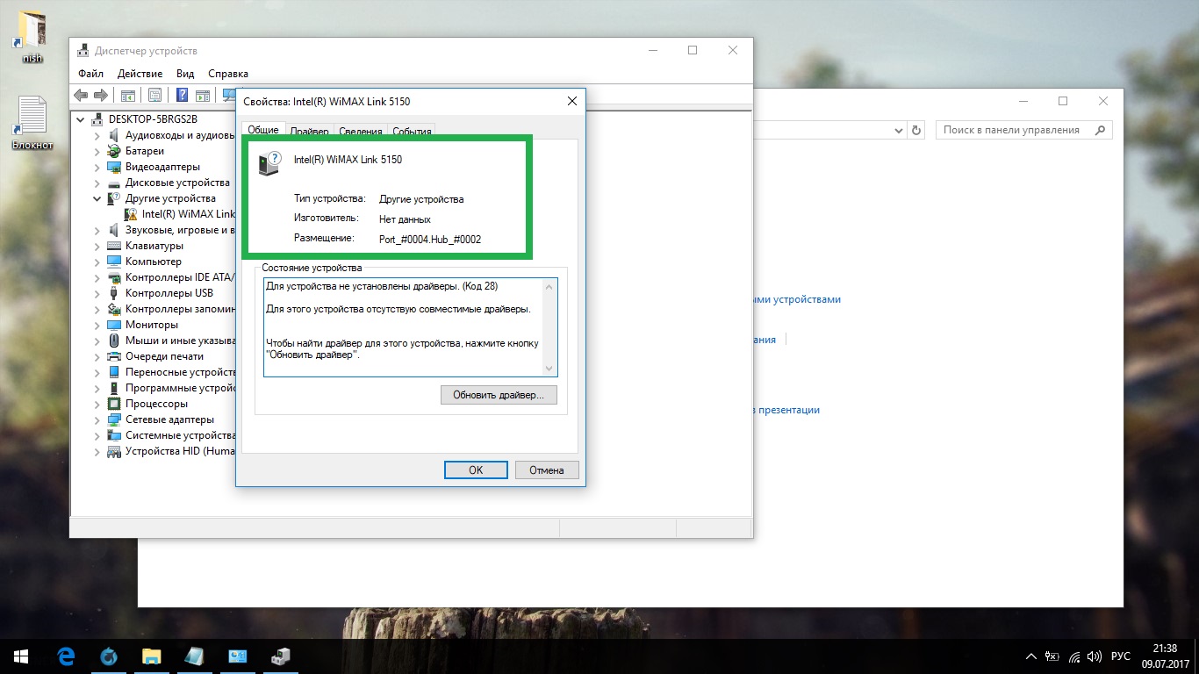Screen dimensions: 1199x674
Task: Click the refresh icon in Control Panel address bar
Action: point(916,130)
